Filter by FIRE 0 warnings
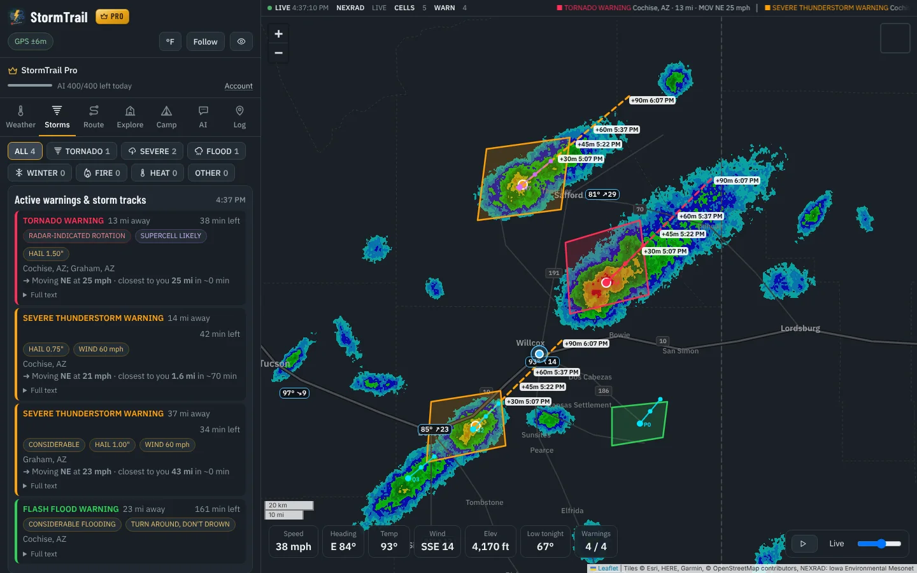Viewport: 917px width, 573px height. tap(102, 173)
